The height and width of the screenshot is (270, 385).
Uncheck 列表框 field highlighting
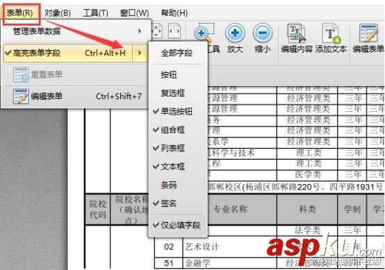[x=178, y=148]
